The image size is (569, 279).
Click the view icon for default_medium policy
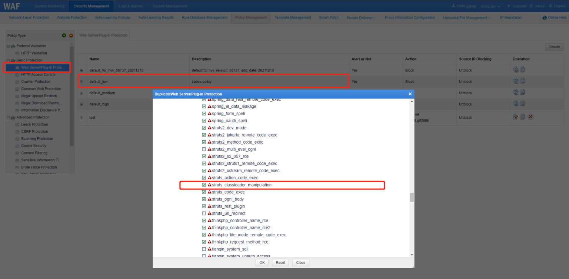click(x=515, y=92)
